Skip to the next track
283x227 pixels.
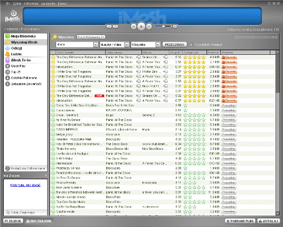click(149, 26)
